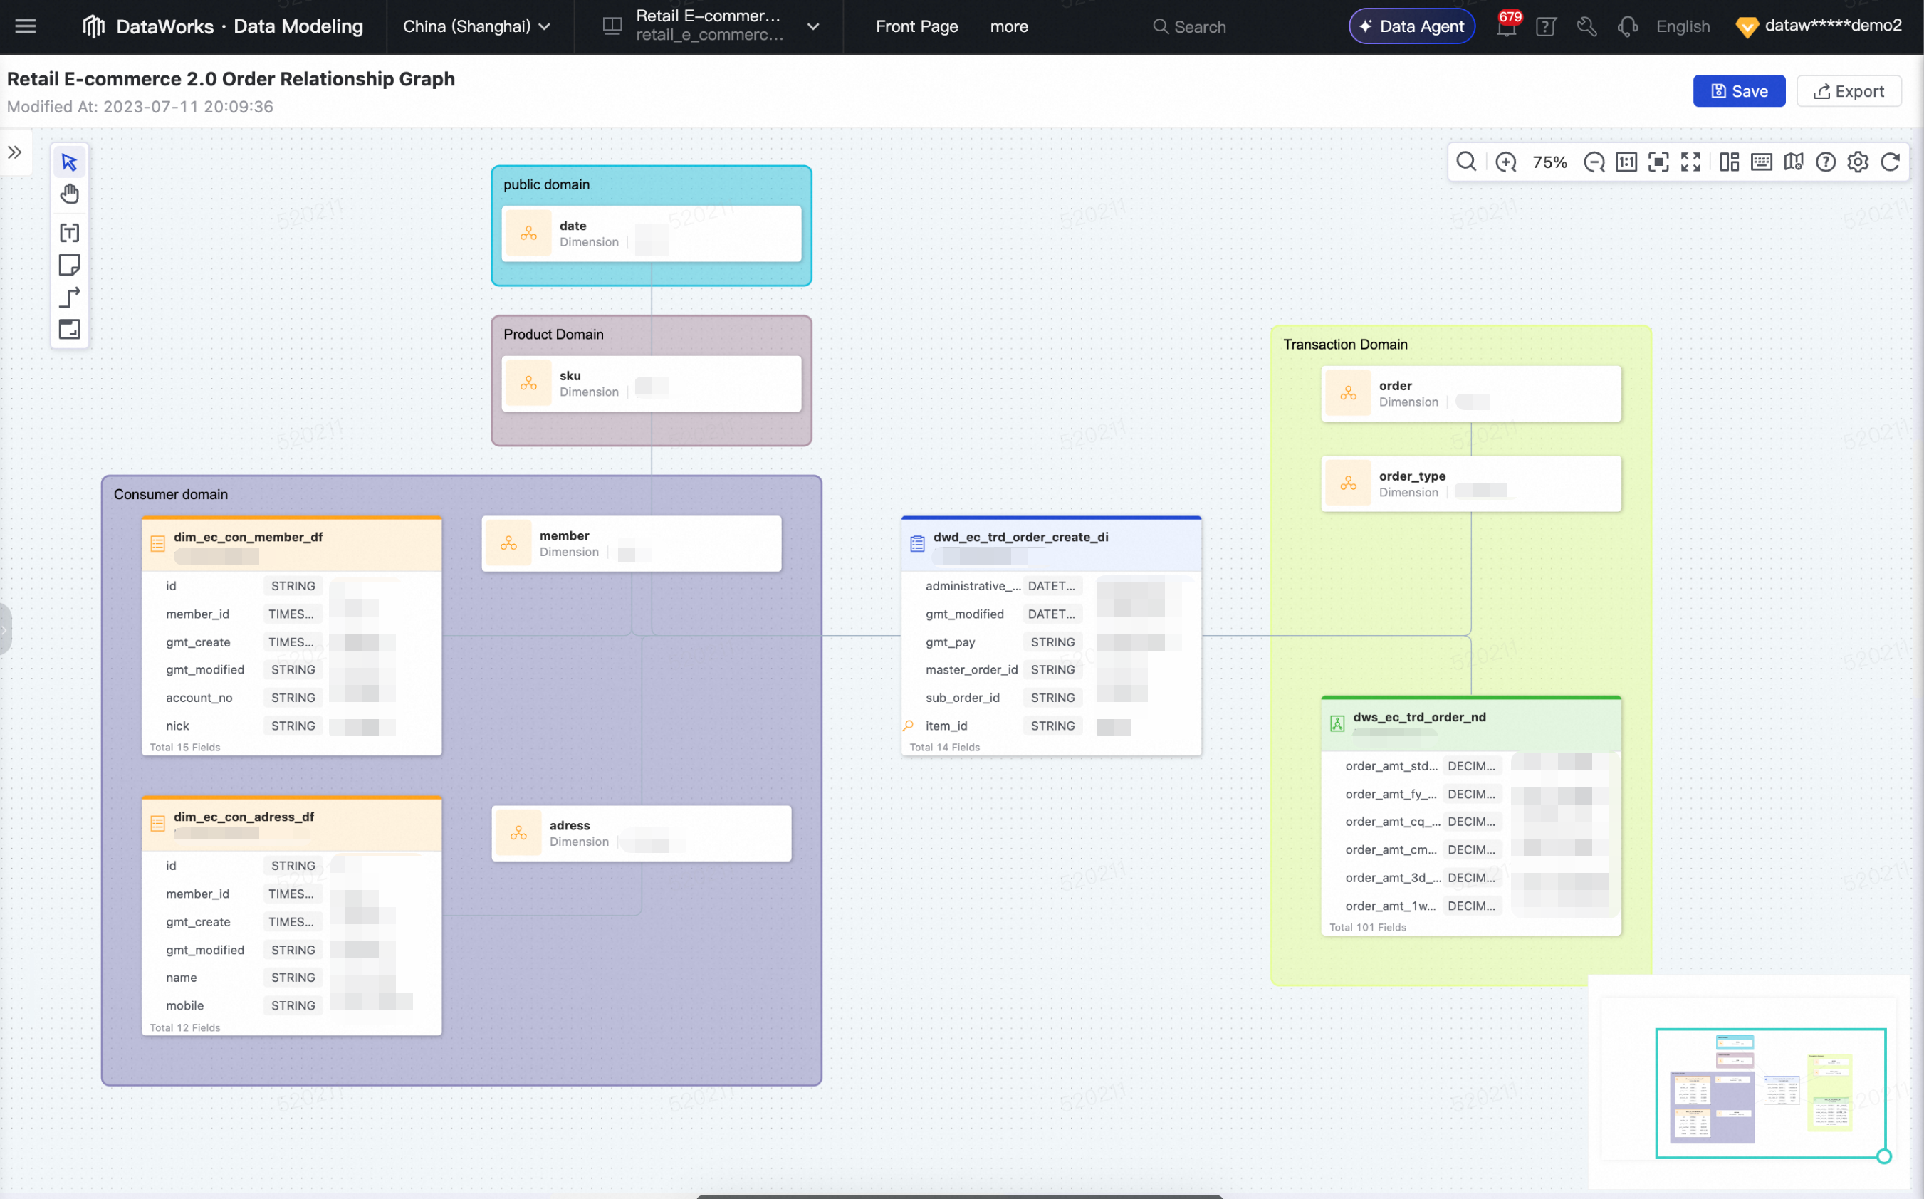Open the keyboard shortcuts icon
Image resolution: width=1924 pixels, height=1199 pixels.
1761,162
